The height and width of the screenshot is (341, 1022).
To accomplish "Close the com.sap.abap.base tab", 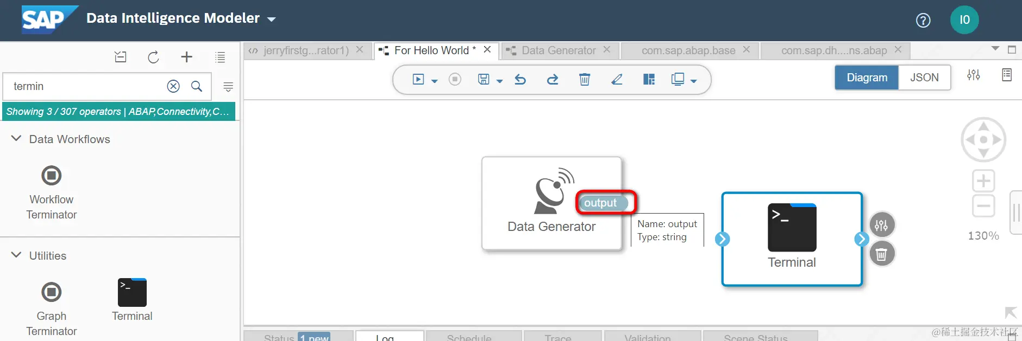I will [x=747, y=50].
